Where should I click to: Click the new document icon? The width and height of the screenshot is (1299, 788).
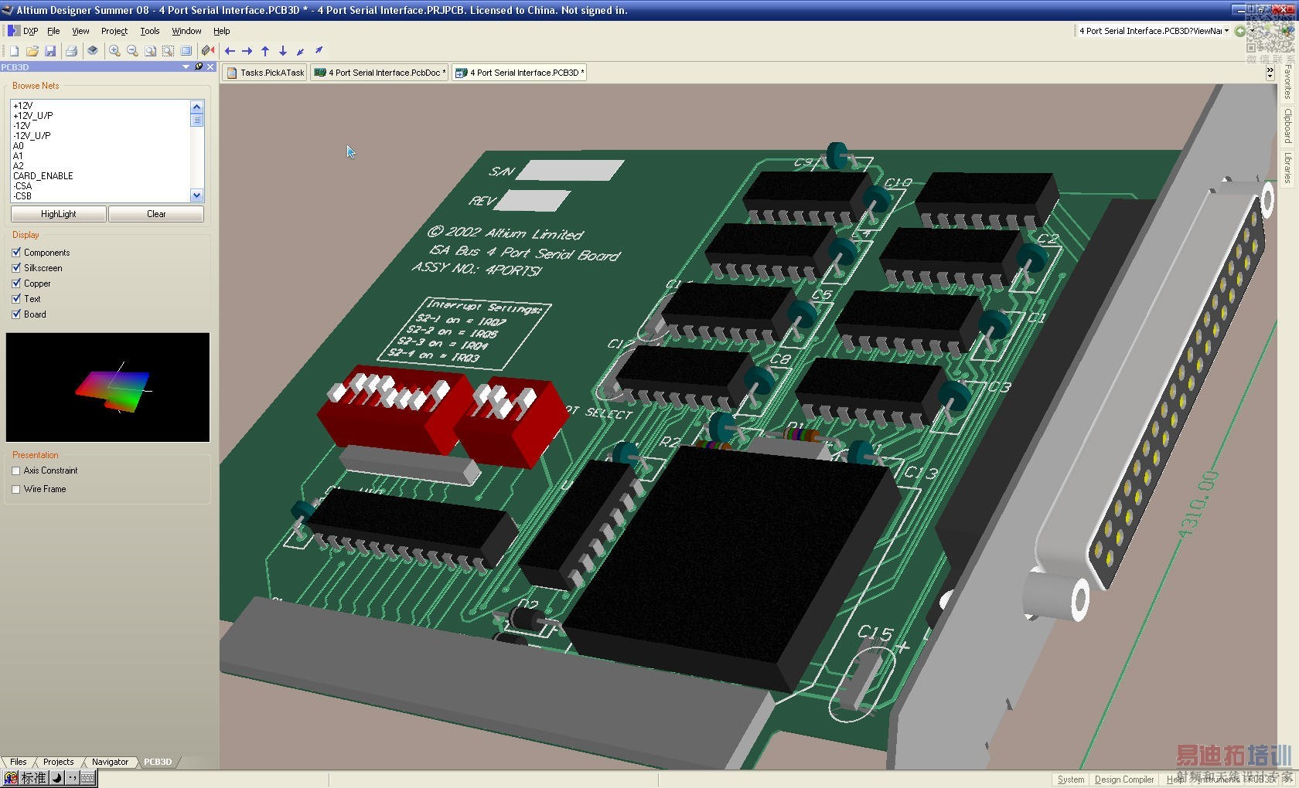tap(14, 51)
